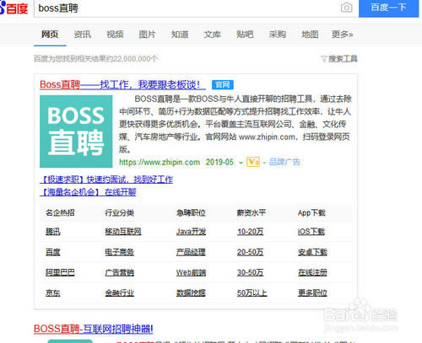
Task: Select the 30-50万 salary link
Action: point(250,273)
